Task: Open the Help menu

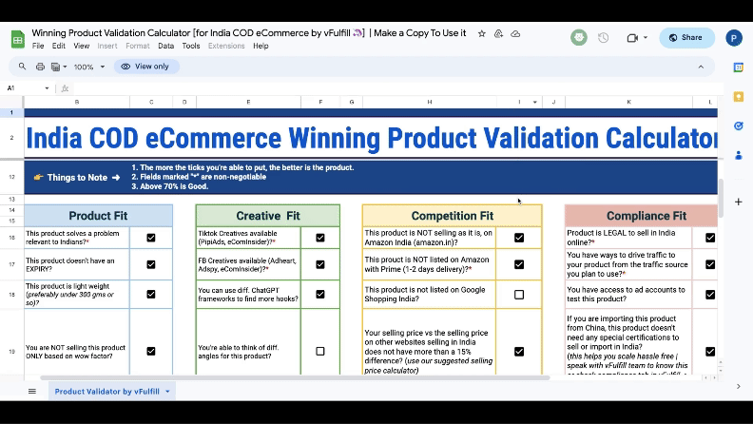Action: [261, 46]
